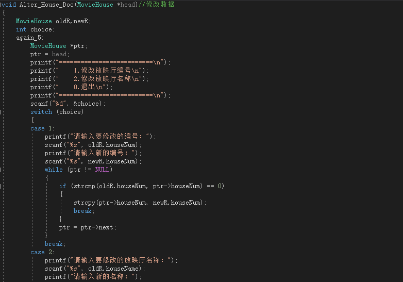Image resolution: width=403 pixels, height=282 pixels.
Task: Select the 'void' keyword
Action: pos(9,5)
